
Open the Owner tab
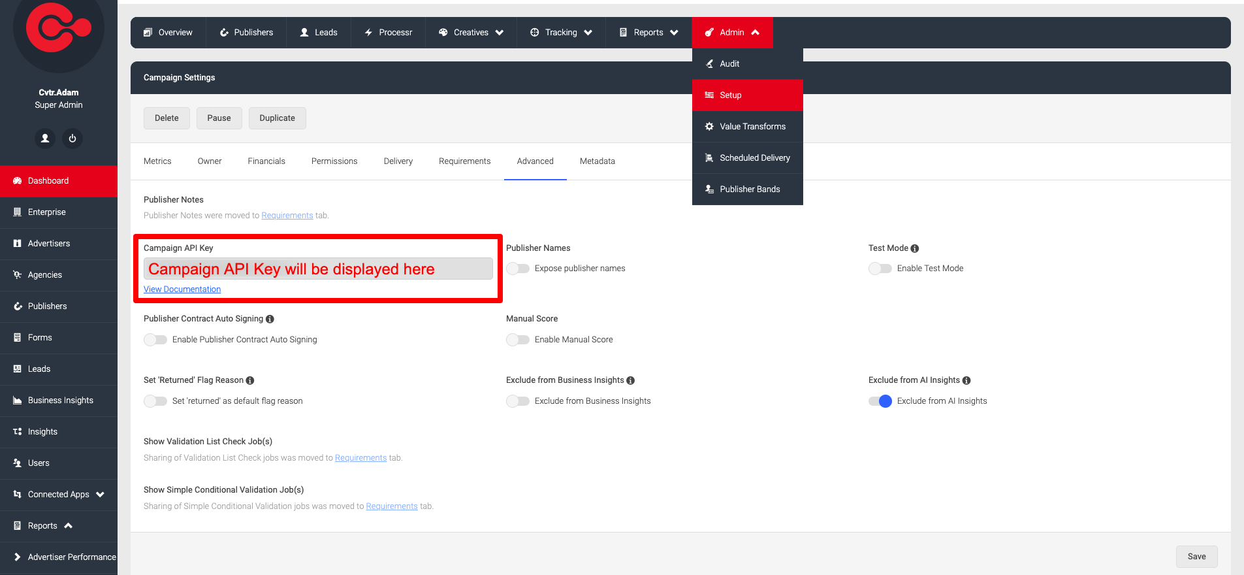click(210, 161)
